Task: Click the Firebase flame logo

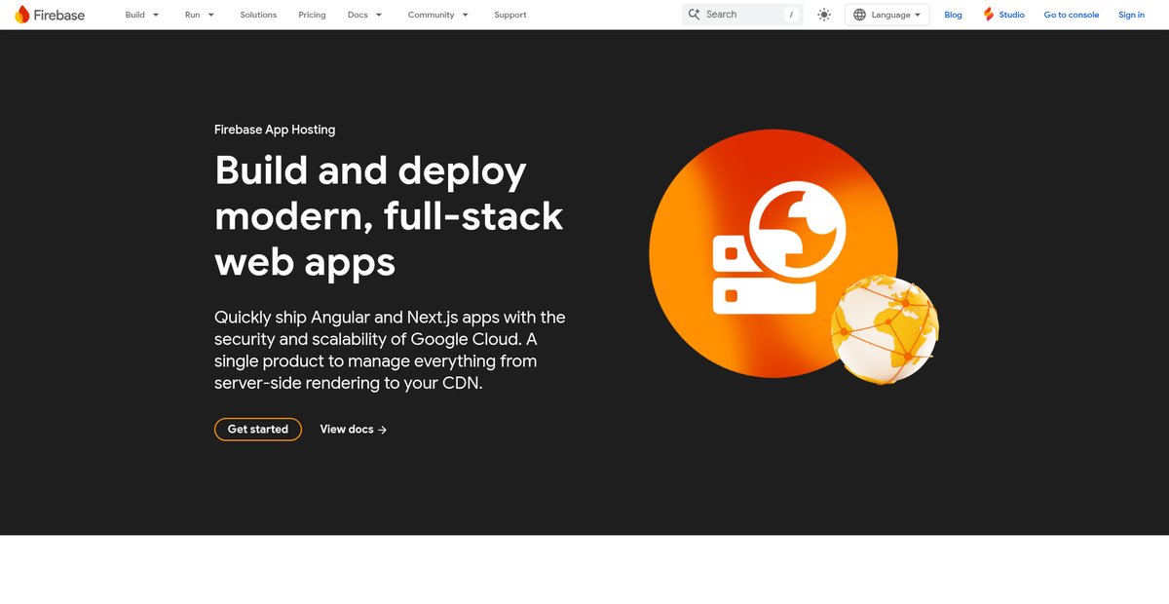Action: click(22, 15)
